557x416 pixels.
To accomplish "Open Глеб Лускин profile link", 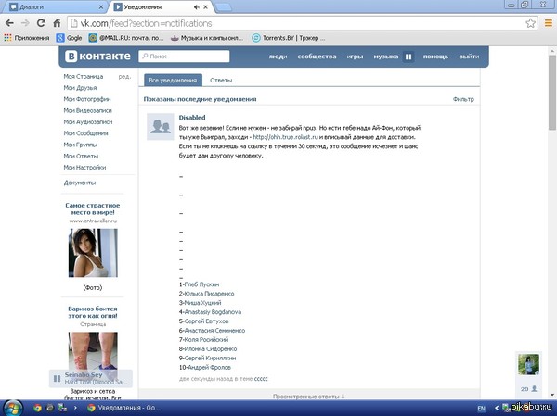I will coord(201,284).
